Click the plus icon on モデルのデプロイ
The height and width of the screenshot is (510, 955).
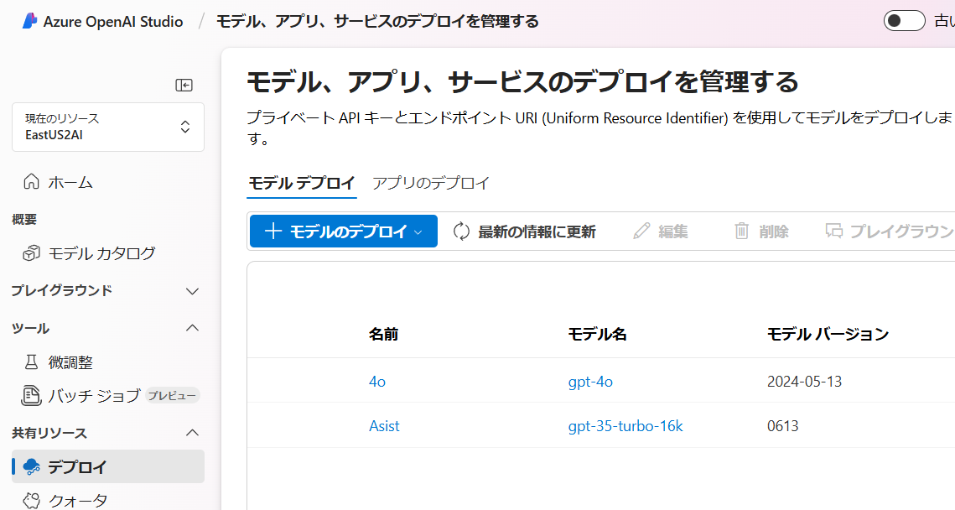(x=272, y=231)
